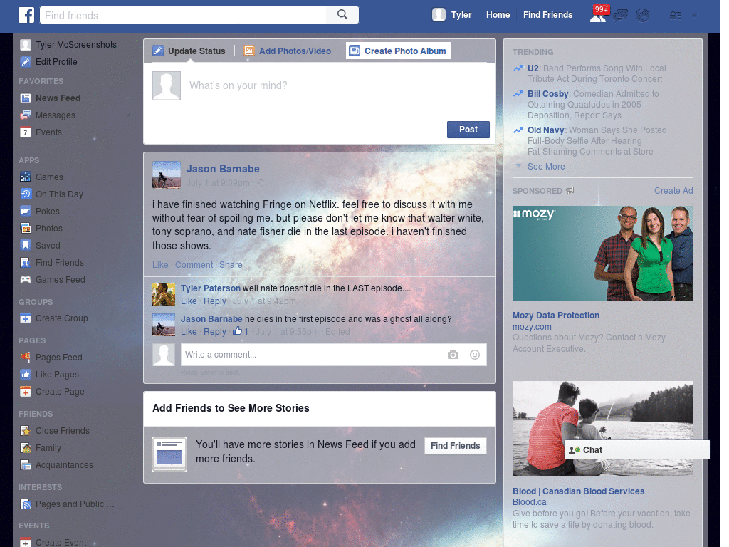This screenshot has width=729, height=547.
Task: Click Comment link under Jason's post
Action: tap(194, 265)
